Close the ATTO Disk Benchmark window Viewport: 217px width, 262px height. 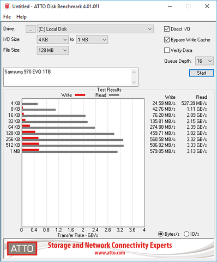tap(207, 7)
